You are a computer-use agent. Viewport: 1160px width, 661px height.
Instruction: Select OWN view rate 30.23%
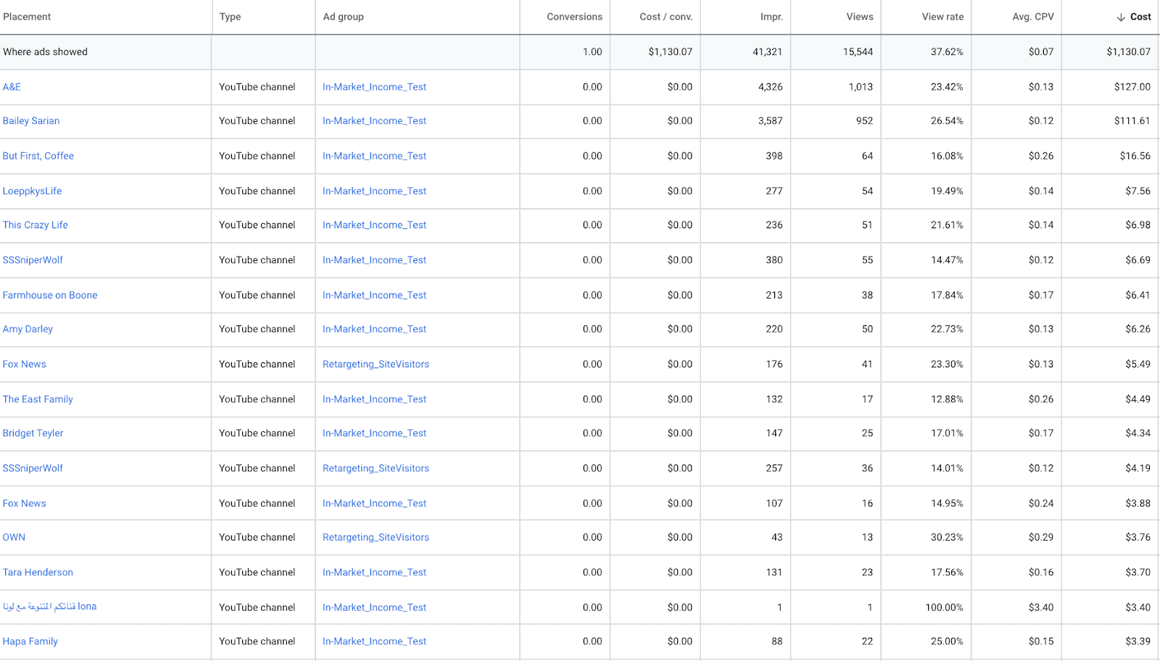tap(947, 538)
